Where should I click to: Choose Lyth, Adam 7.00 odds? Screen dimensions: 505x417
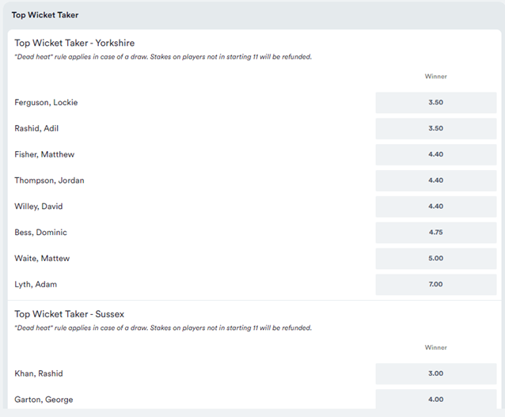(436, 284)
